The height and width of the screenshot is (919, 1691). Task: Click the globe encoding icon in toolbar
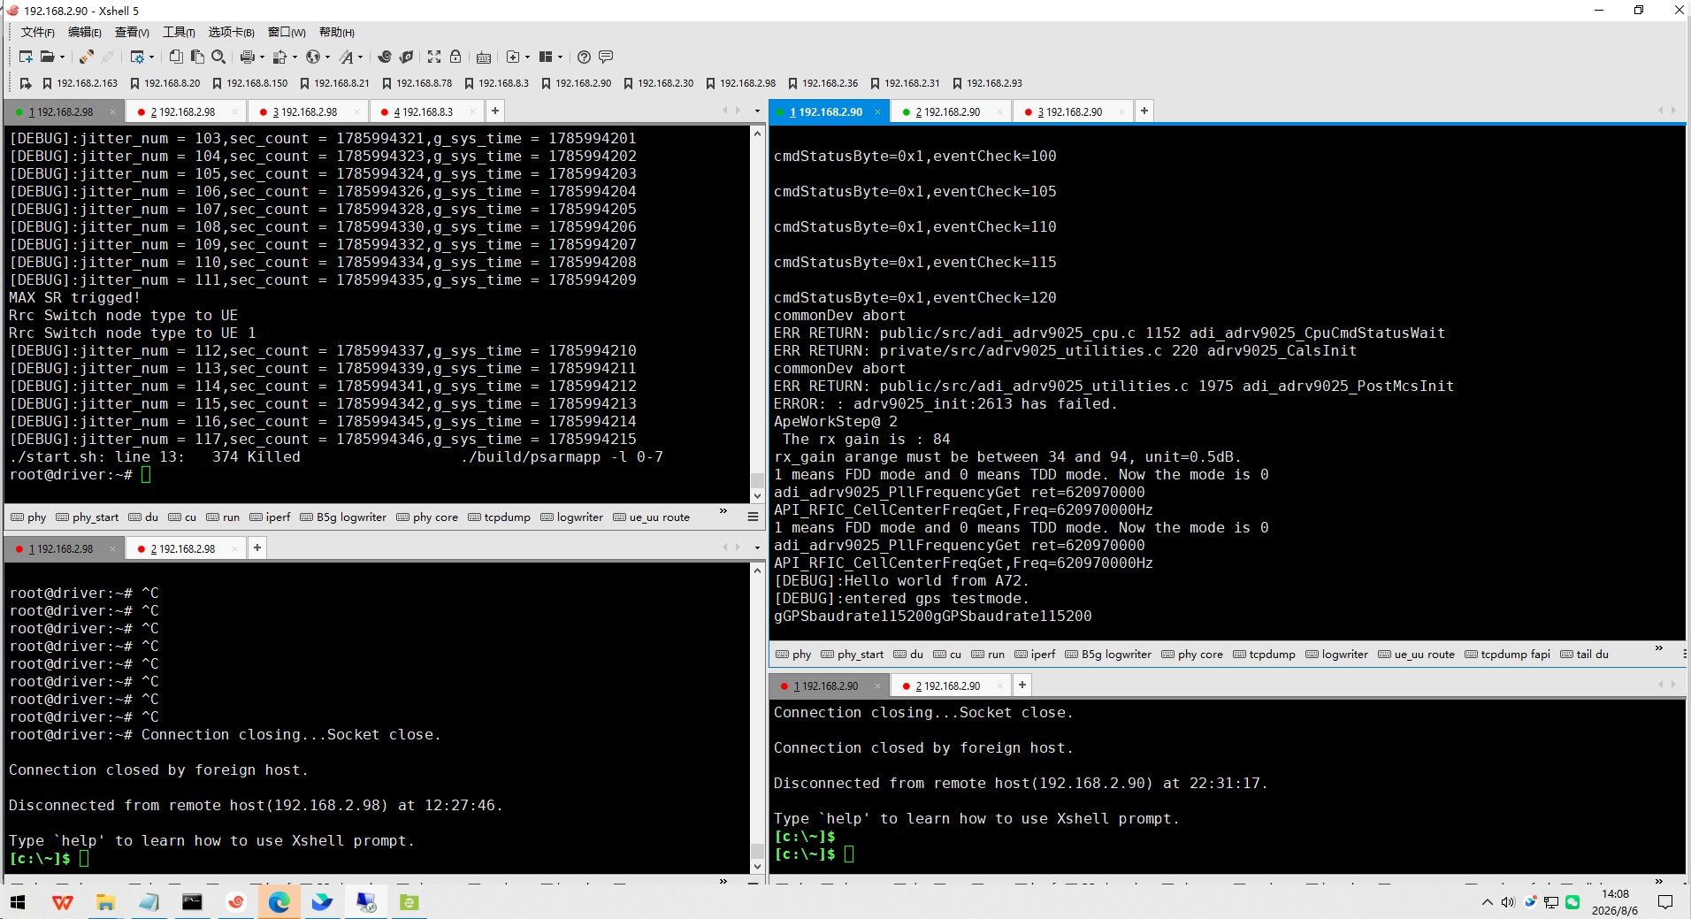click(313, 57)
